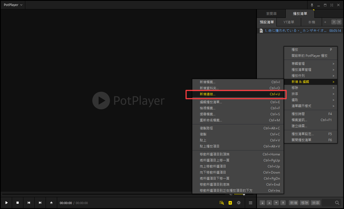Choose 開啟新的 PotPlayer 播放
Viewport: 344px width, 209px height.
pos(310,56)
